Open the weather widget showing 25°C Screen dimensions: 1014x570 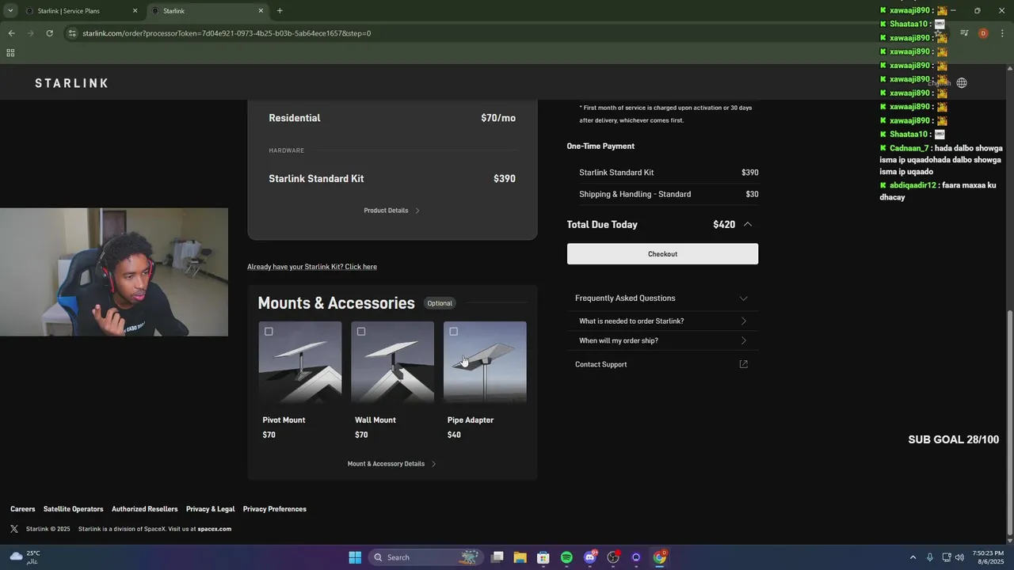[25, 557]
